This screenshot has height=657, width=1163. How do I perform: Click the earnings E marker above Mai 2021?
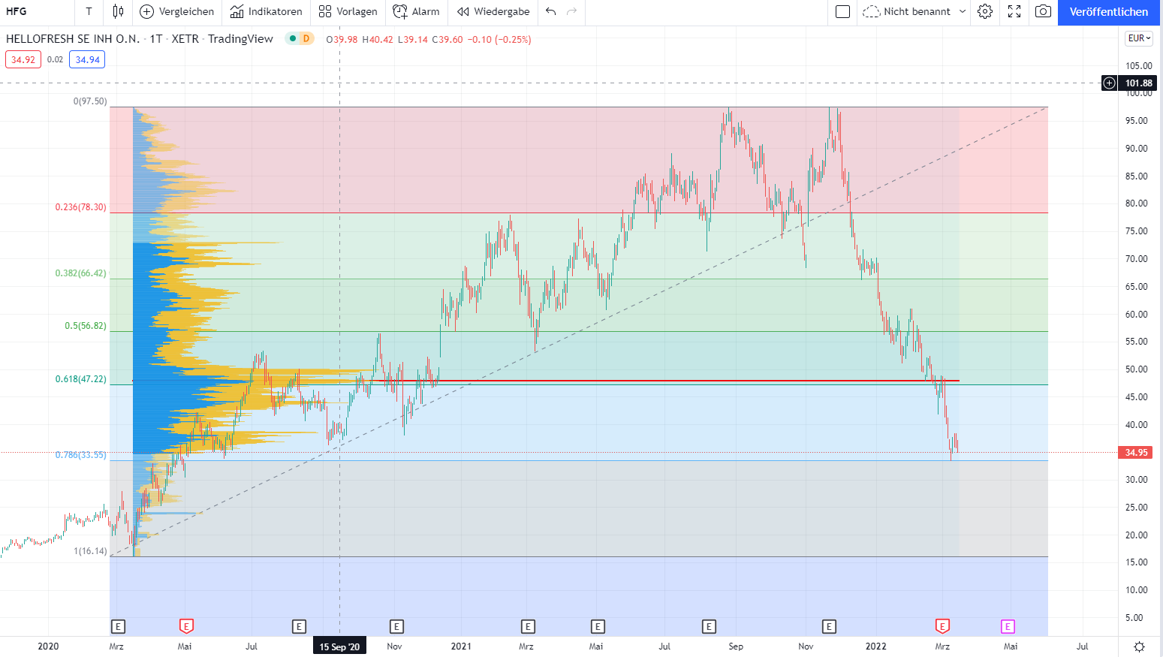[x=598, y=626]
